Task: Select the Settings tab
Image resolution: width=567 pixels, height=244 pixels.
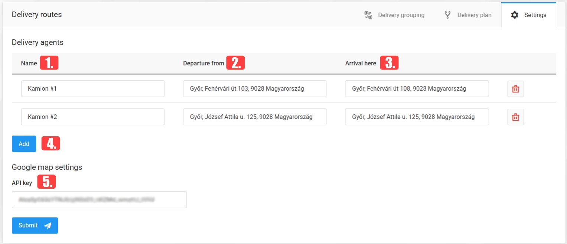Action: 528,15
